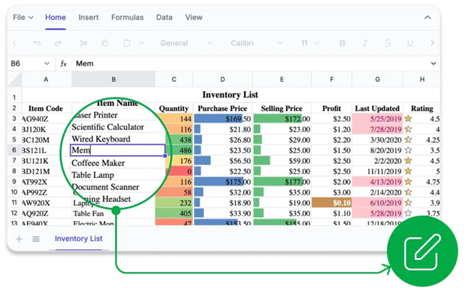Select the column D header
This screenshot has height=300, width=475.
click(x=222, y=80)
